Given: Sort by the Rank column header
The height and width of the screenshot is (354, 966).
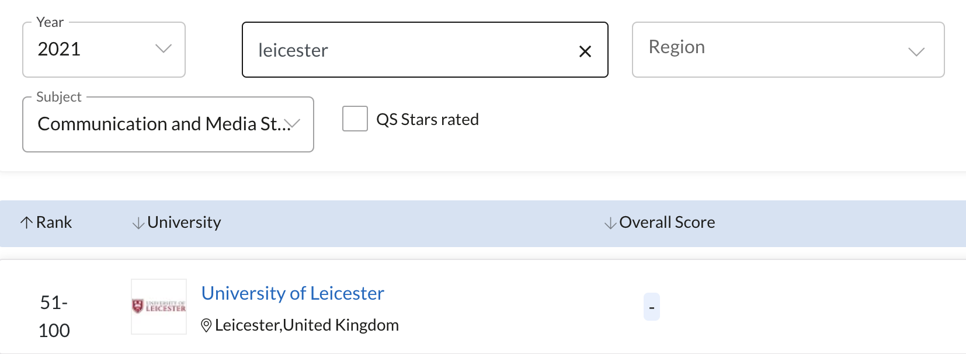Looking at the screenshot, I should pos(54,223).
